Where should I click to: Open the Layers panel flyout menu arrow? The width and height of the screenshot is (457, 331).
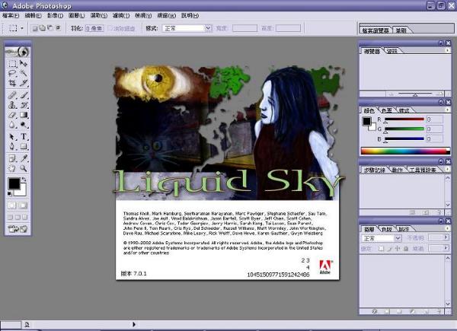447,228
